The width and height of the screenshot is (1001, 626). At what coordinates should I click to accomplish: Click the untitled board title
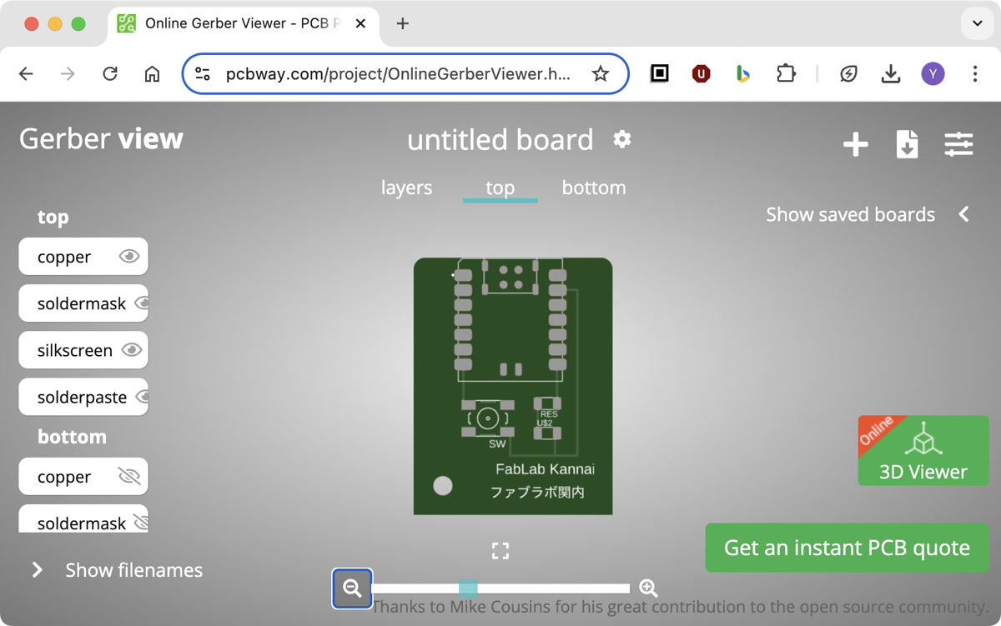pos(500,139)
